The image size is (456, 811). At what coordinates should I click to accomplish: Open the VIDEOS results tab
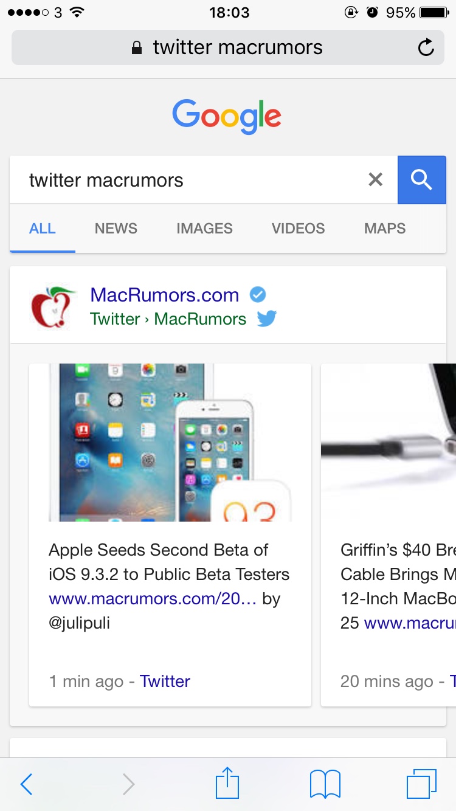pos(298,229)
